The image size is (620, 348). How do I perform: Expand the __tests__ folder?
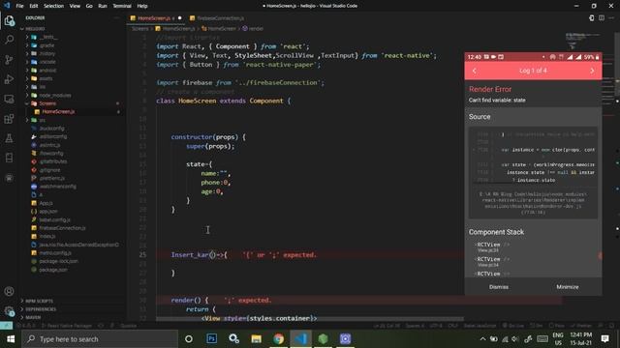pyautogui.click(x=48, y=37)
